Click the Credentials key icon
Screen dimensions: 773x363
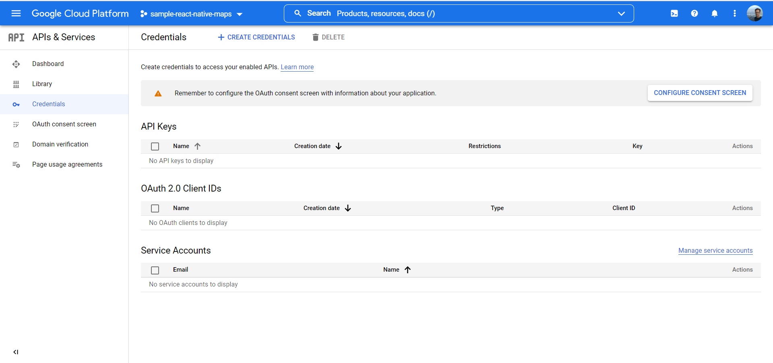pyautogui.click(x=16, y=104)
